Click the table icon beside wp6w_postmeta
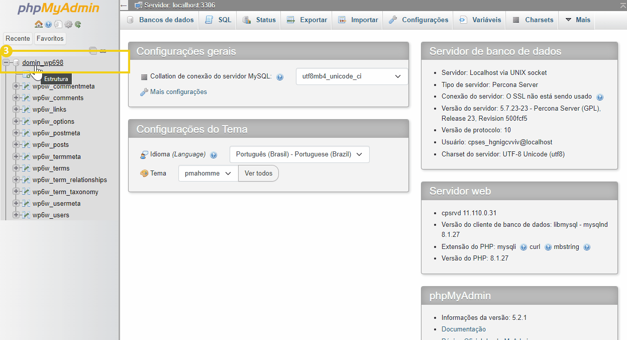627x340 pixels. pos(26,133)
